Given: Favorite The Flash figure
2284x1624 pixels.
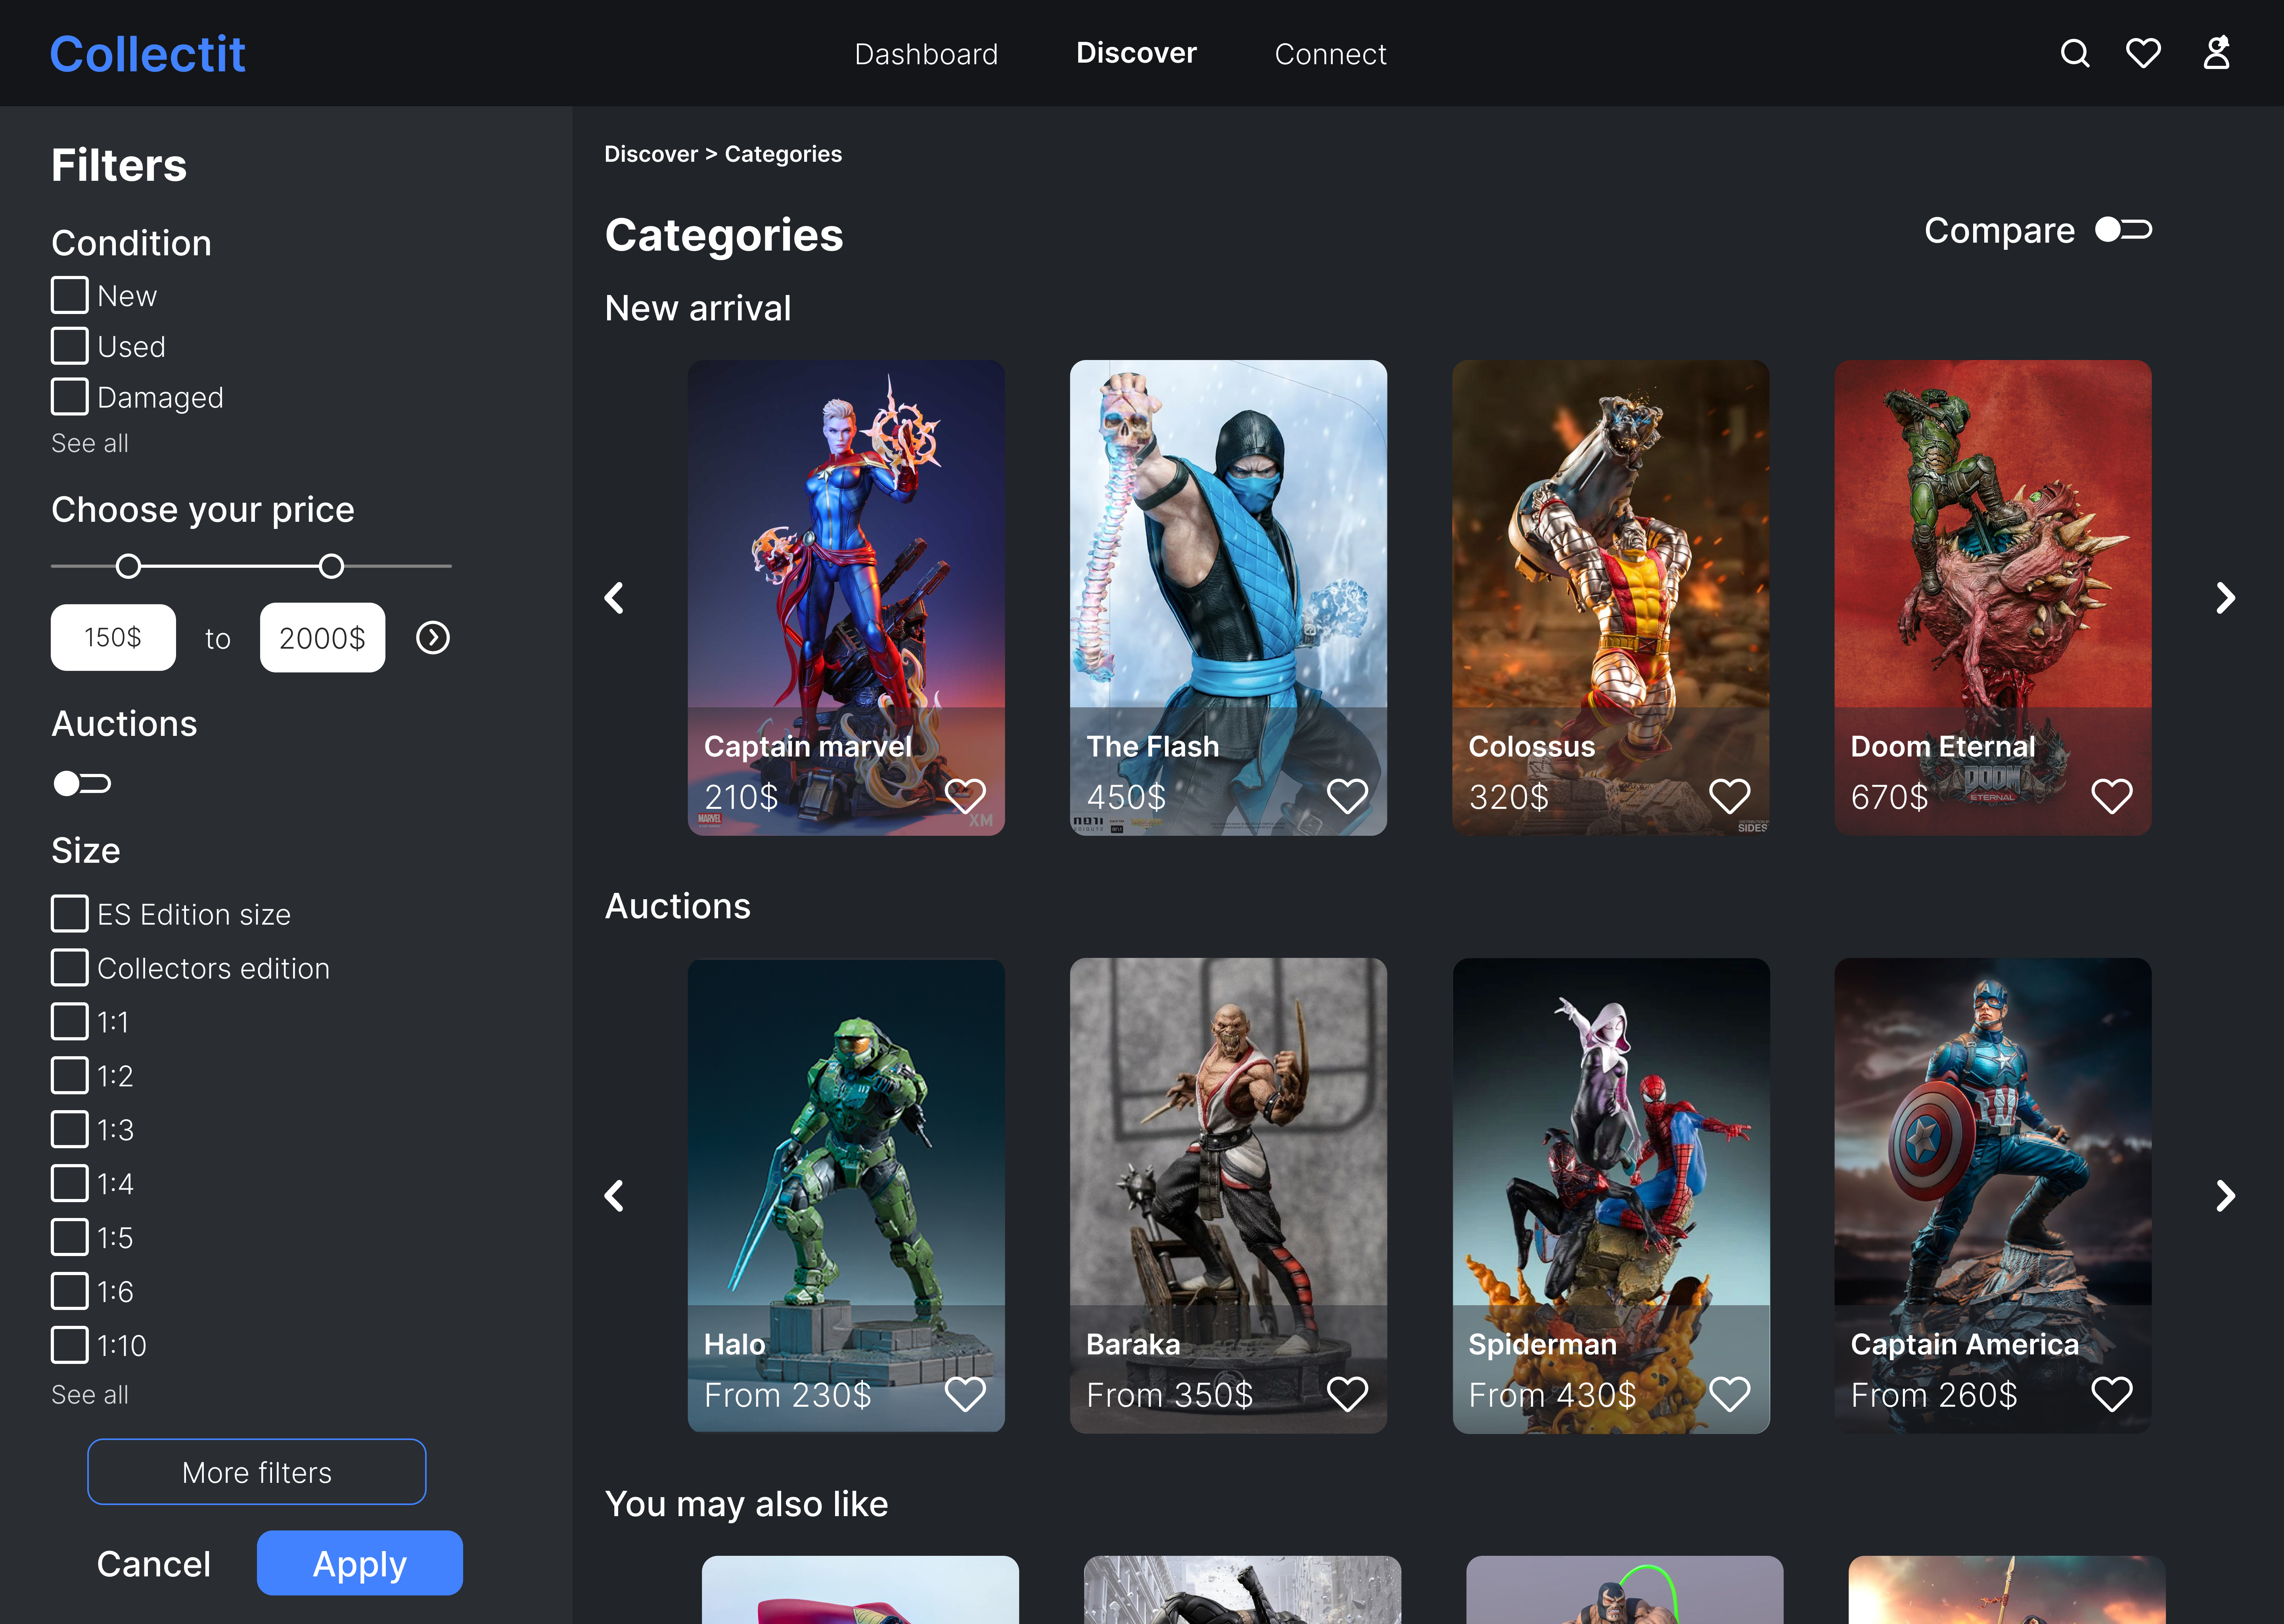Looking at the screenshot, I should pyautogui.click(x=1347, y=796).
